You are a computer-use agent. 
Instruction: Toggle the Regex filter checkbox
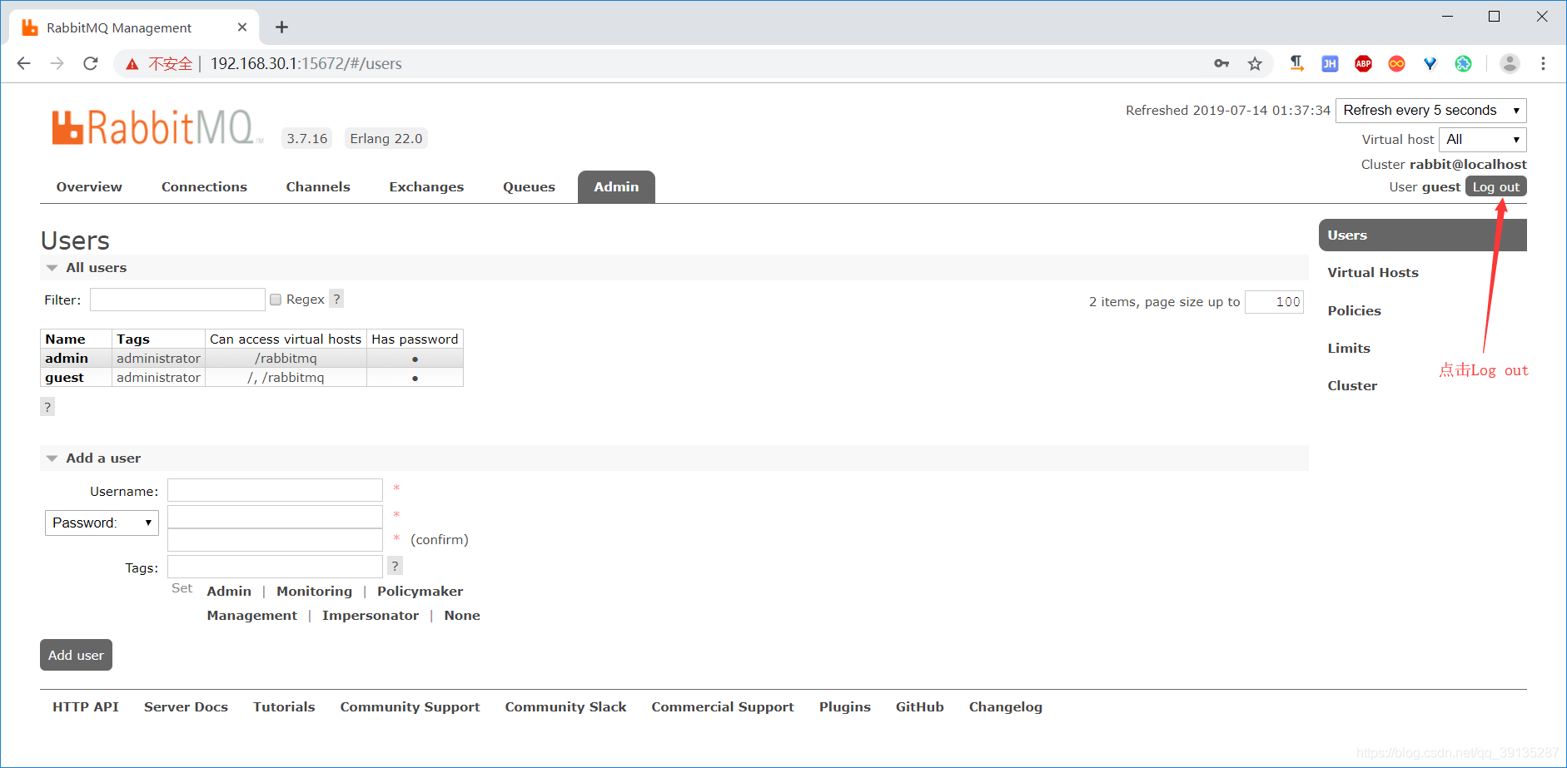[x=276, y=300]
